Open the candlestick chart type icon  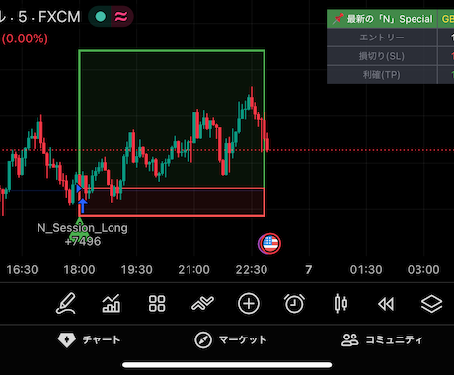[x=340, y=303]
